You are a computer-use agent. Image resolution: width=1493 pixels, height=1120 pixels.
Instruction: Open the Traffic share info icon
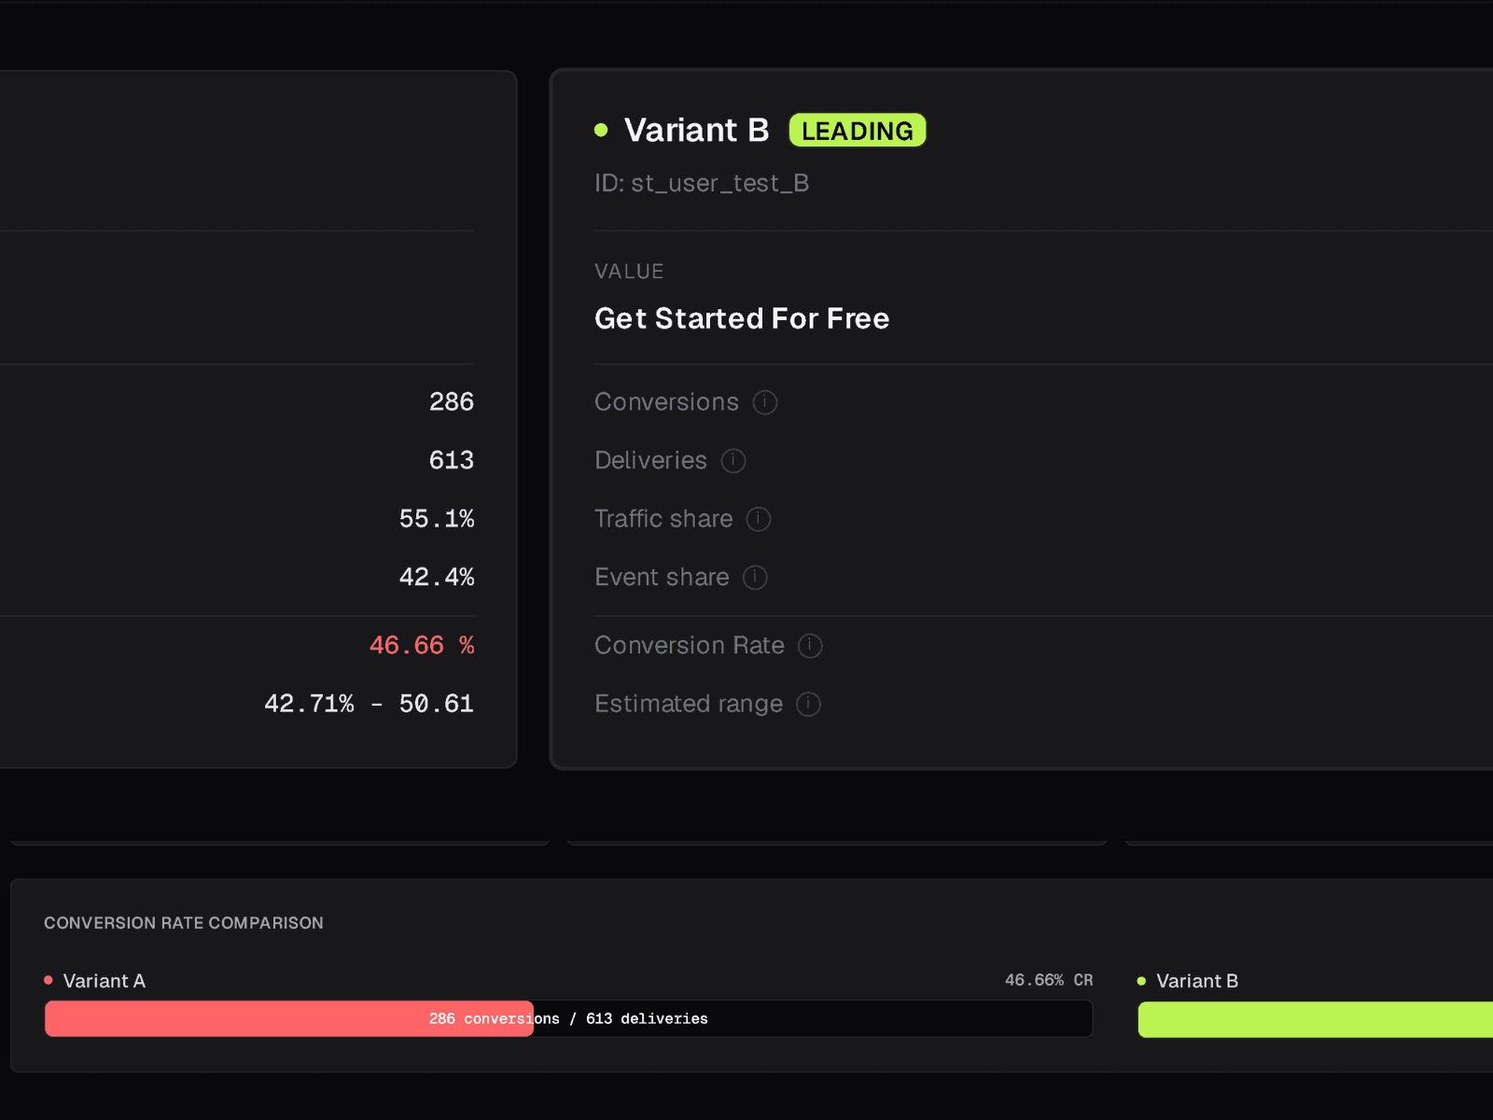click(x=759, y=519)
